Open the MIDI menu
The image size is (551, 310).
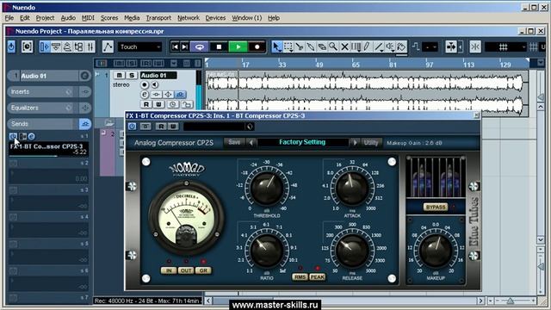click(88, 18)
